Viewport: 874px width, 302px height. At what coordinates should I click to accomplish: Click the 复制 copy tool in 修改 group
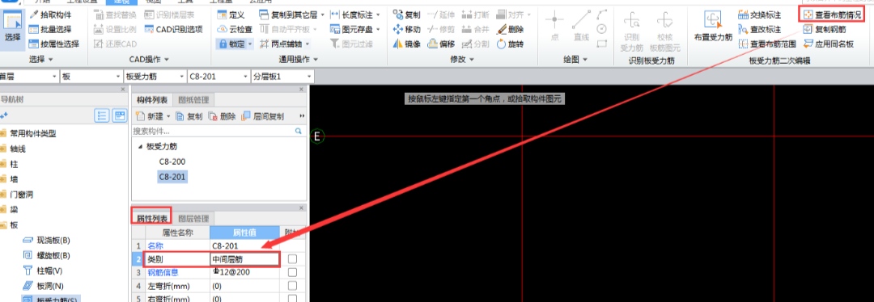point(407,15)
